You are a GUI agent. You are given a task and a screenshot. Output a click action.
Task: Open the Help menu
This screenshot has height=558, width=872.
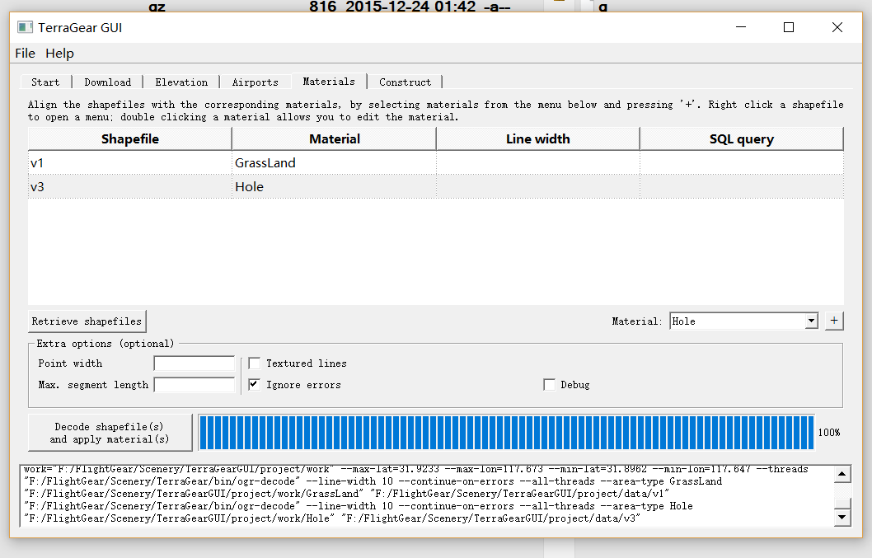coord(59,54)
